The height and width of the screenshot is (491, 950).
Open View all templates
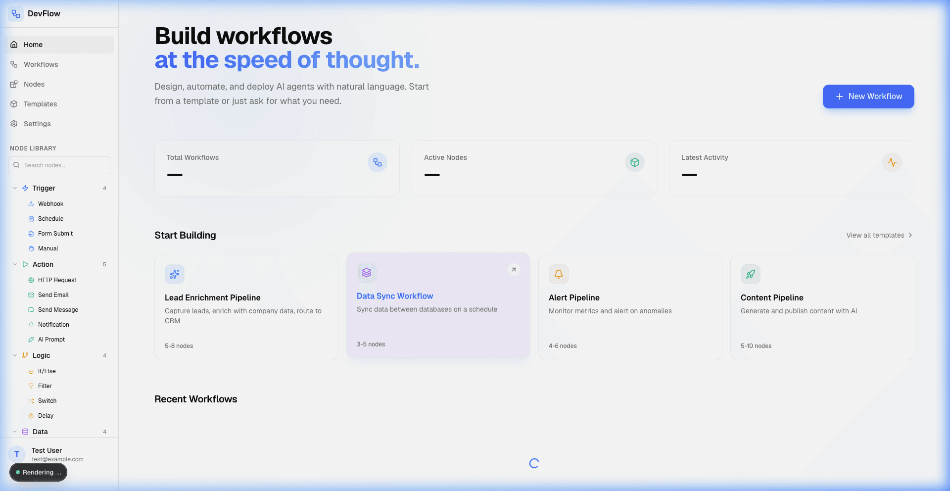tap(878, 235)
